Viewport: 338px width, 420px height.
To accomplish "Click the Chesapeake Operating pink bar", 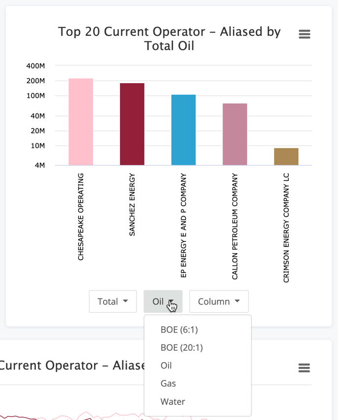I will pos(81,121).
